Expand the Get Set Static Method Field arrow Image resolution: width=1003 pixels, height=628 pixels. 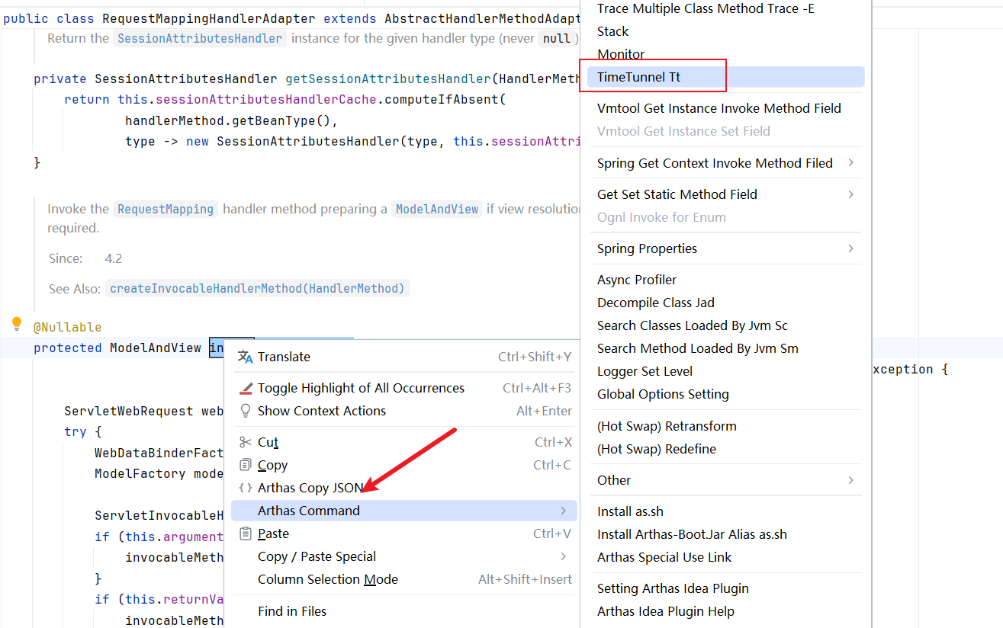coord(850,194)
